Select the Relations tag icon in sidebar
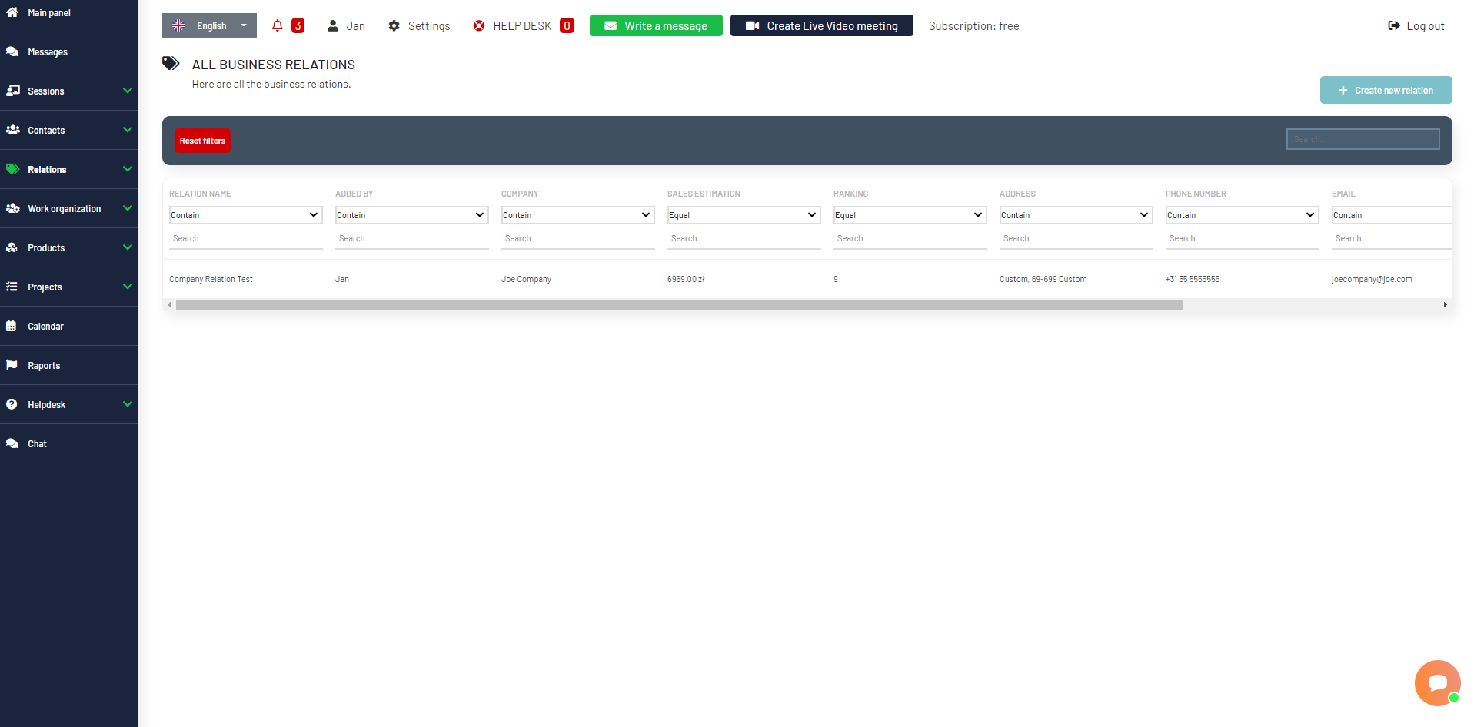This screenshot has height=727, width=1474. 13,169
